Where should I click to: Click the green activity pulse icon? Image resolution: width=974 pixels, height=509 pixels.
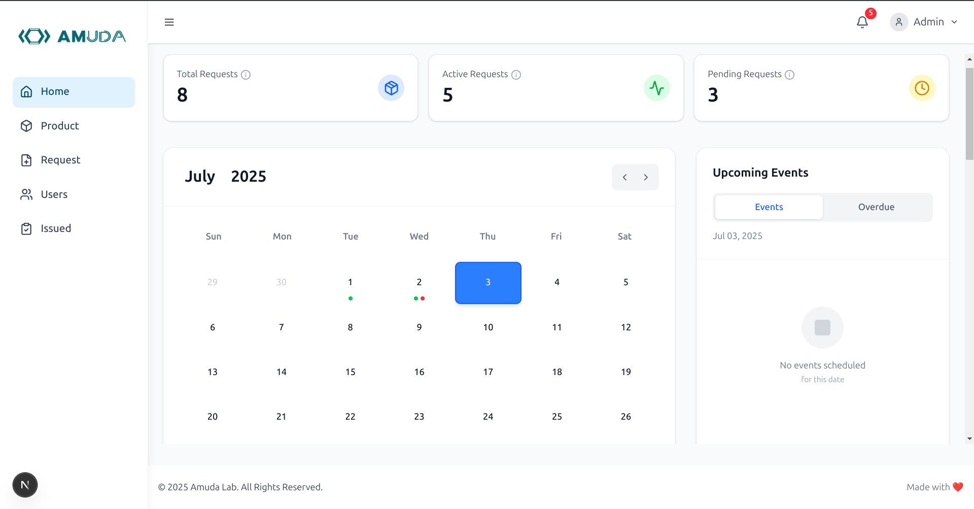[x=656, y=88]
